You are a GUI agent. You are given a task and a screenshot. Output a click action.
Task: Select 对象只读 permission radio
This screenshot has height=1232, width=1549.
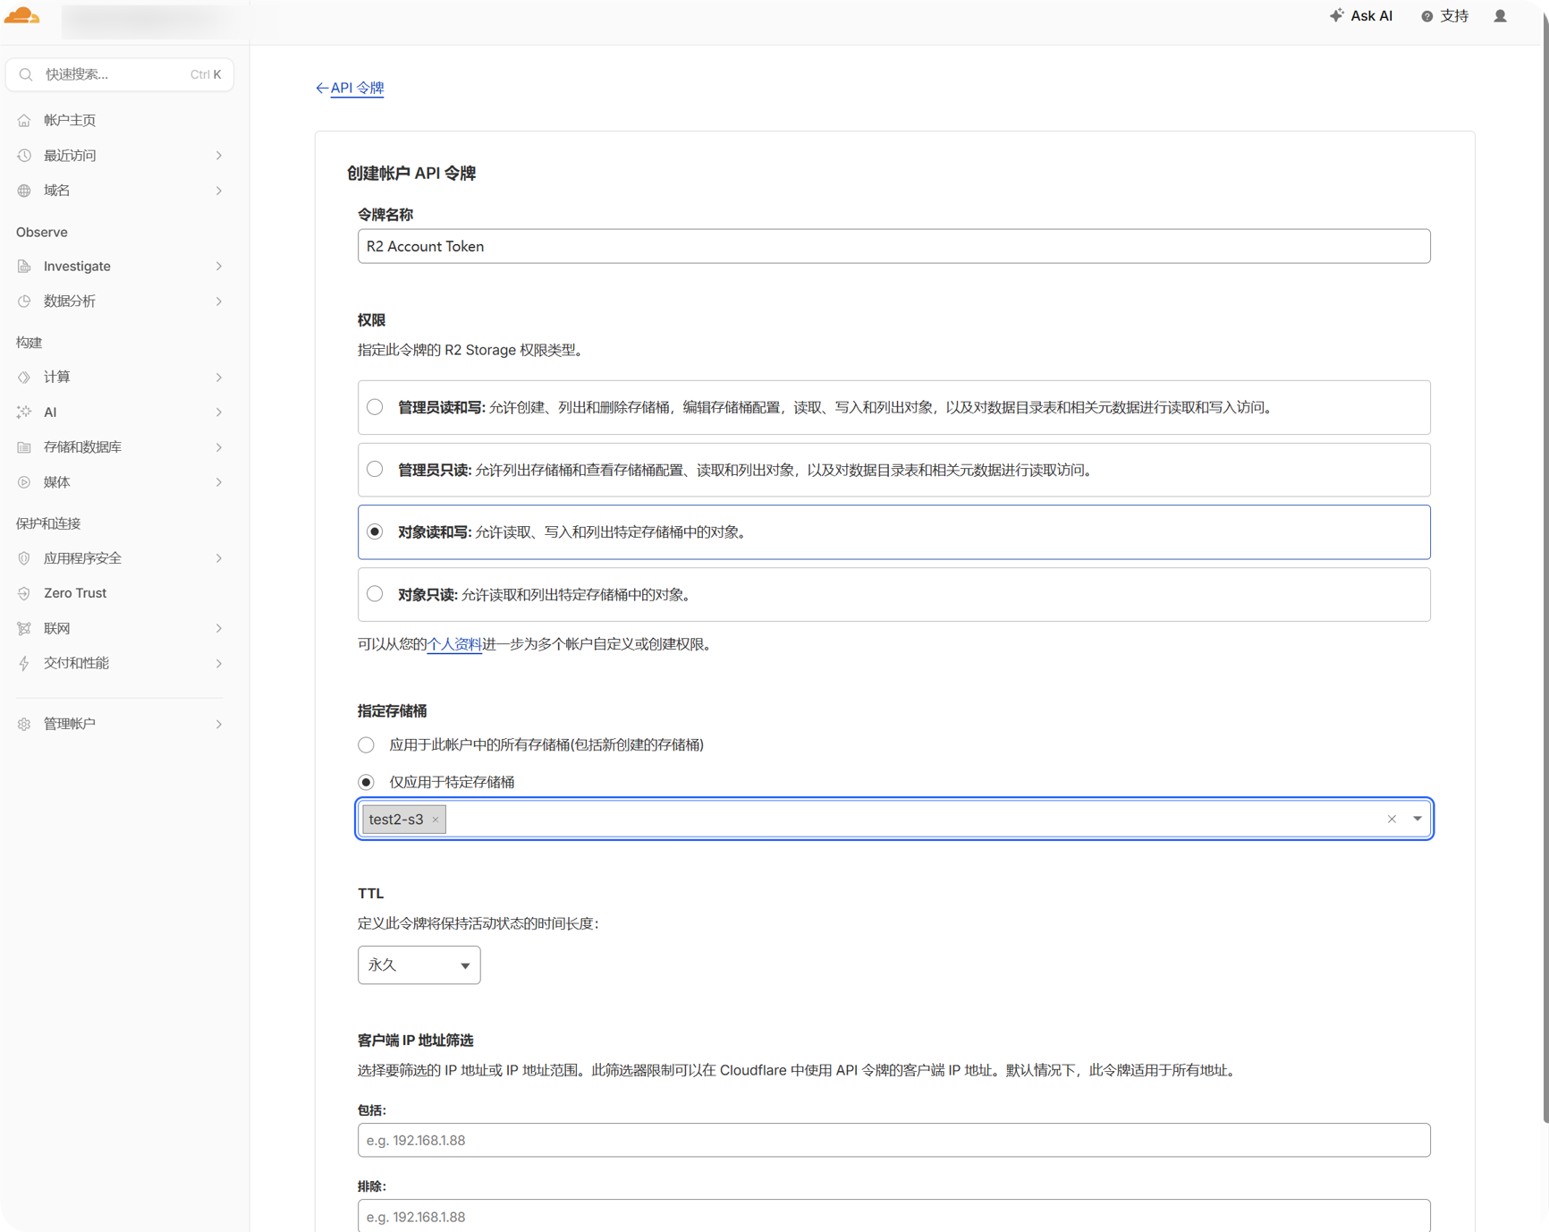point(375,594)
